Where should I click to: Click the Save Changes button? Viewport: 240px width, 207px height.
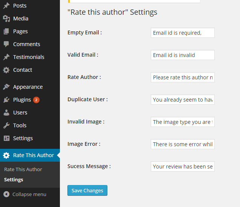coord(87,190)
